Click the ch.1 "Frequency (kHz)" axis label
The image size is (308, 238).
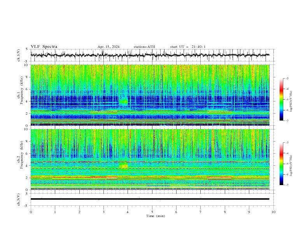[22, 91]
